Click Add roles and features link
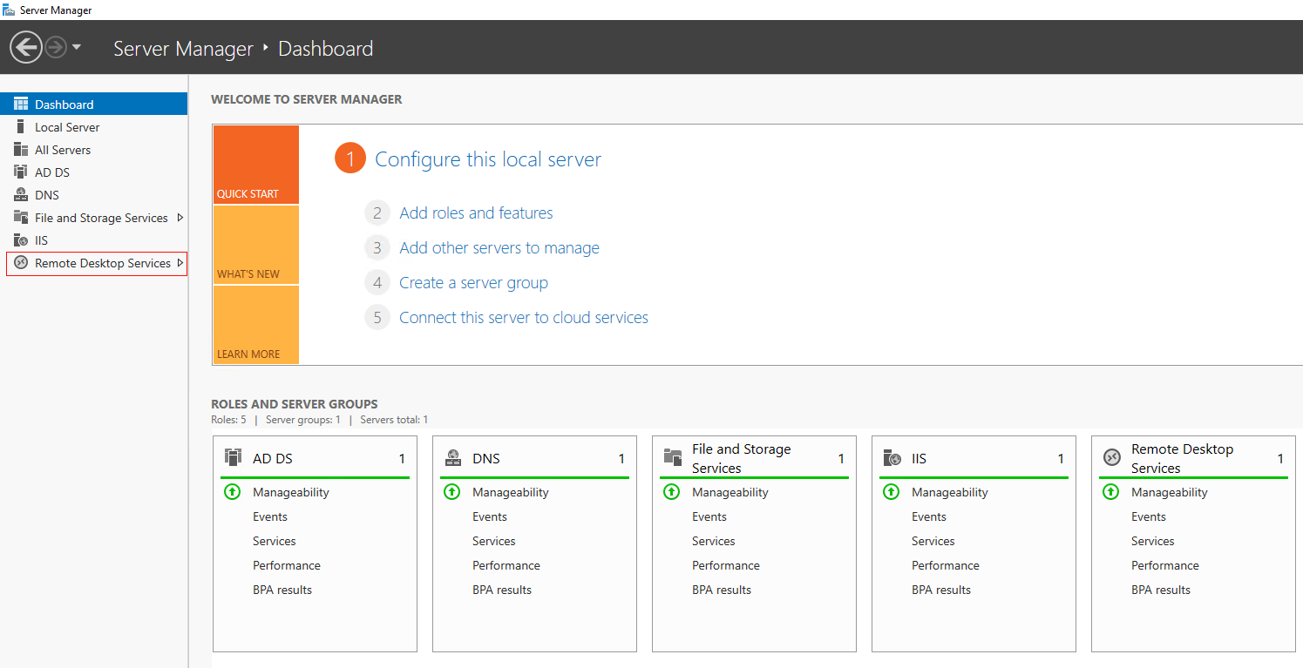 [x=476, y=213]
